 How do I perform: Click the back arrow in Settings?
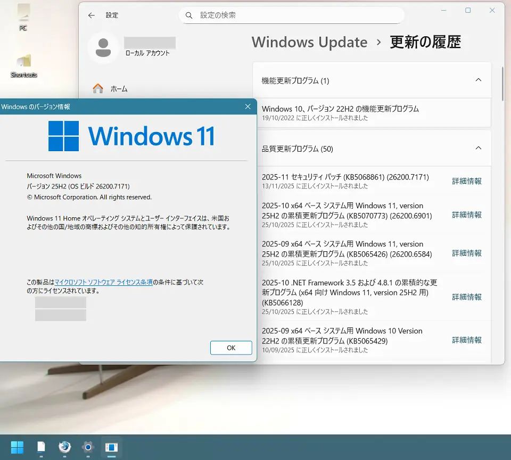(x=92, y=15)
